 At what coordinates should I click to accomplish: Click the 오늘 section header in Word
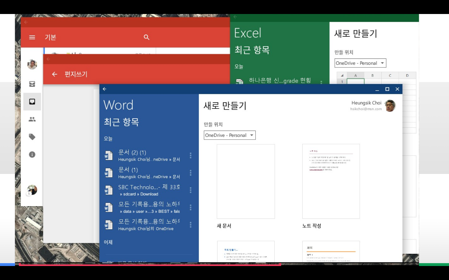tap(108, 139)
